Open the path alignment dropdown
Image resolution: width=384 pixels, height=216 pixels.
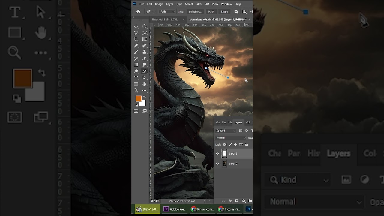[x=244, y=12]
